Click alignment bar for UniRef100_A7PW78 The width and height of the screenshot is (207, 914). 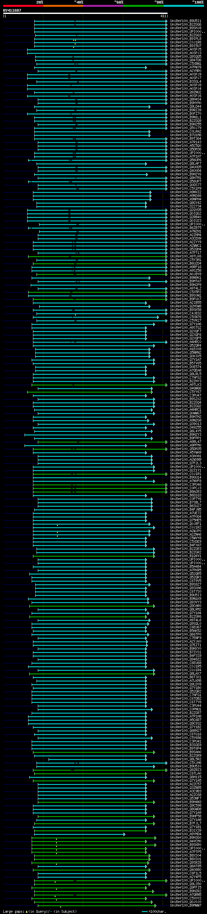coord(91,67)
